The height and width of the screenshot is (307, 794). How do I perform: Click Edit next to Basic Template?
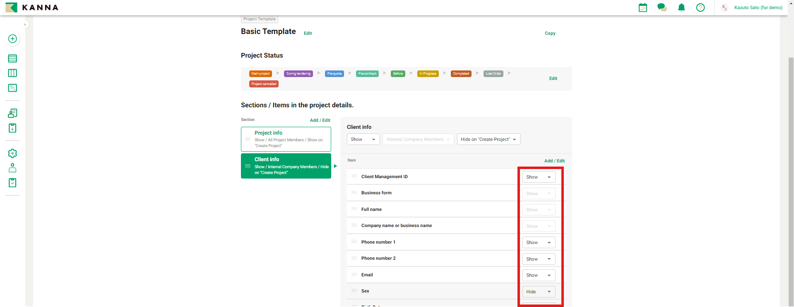pyautogui.click(x=308, y=33)
